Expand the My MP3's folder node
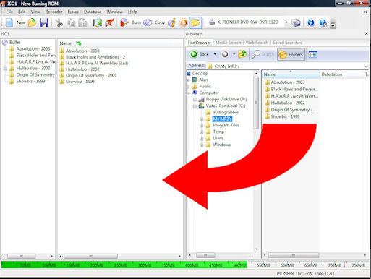This screenshot has width=371, height=279. (x=202, y=119)
